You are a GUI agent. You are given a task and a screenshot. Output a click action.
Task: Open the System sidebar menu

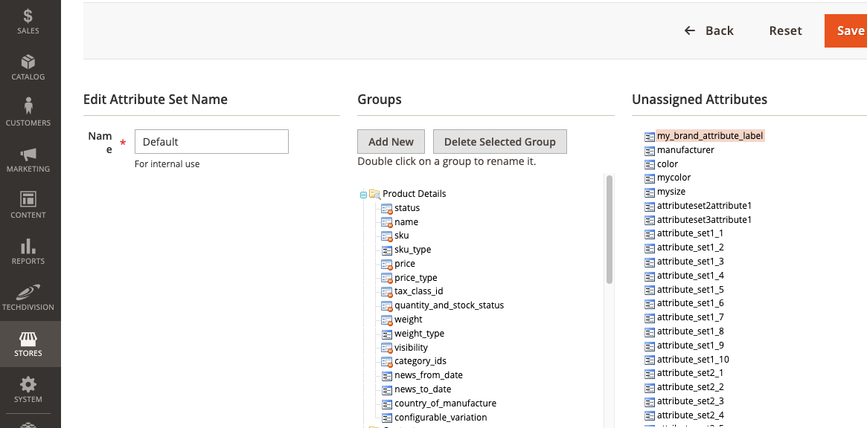tap(28, 390)
